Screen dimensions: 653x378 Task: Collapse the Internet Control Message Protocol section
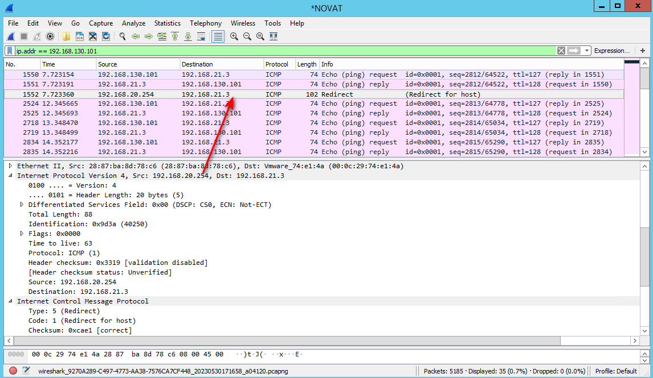10,301
